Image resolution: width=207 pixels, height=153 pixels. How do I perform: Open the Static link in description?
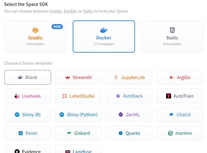click(88, 11)
